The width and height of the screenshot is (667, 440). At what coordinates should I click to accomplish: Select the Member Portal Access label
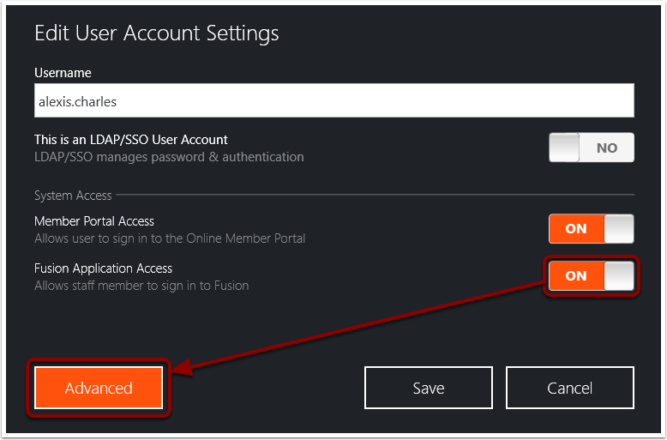pyautogui.click(x=94, y=221)
